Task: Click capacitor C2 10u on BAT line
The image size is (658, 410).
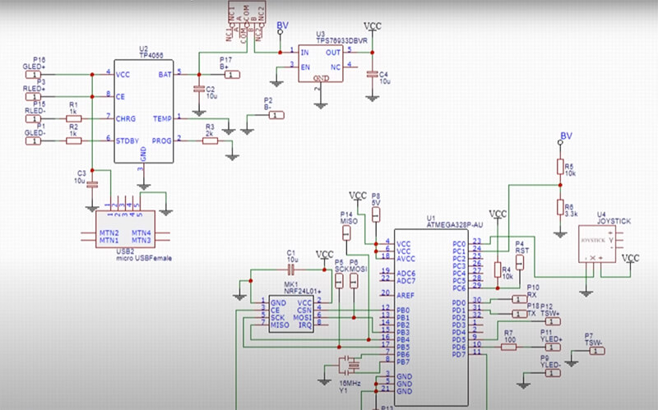Action: [x=199, y=89]
